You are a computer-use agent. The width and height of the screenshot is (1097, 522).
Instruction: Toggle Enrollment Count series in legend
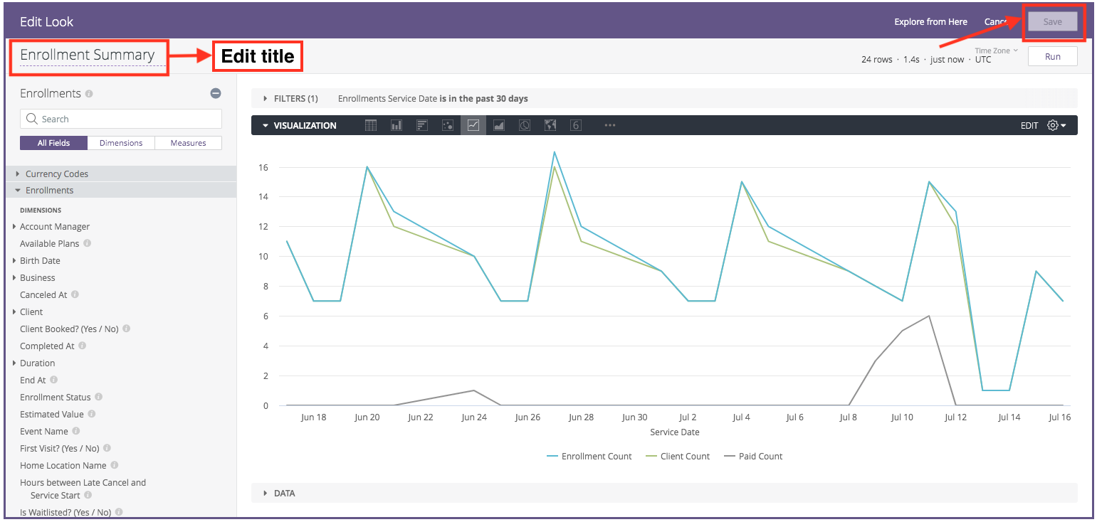pos(589,457)
